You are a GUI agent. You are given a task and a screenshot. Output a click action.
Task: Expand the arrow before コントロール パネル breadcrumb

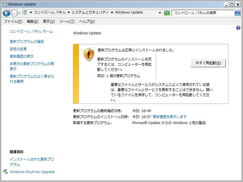pyautogui.click(x=31, y=13)
